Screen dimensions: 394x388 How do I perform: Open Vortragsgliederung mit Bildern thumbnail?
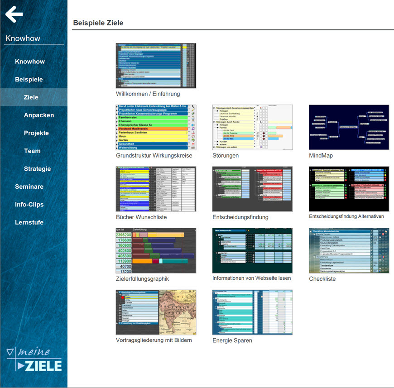tap(156, 312)
